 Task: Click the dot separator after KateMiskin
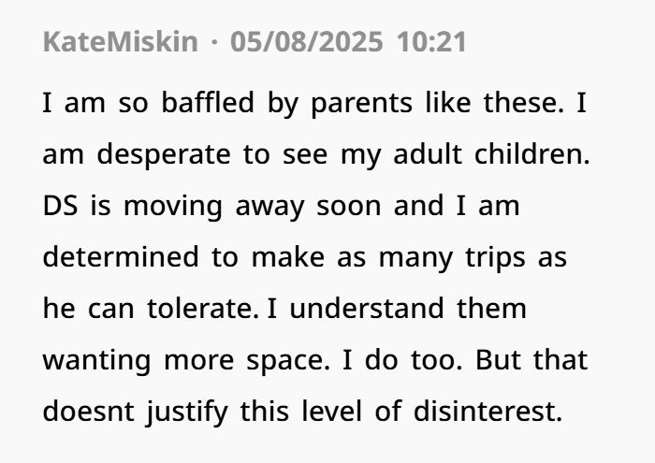click(x=214, y=43)
